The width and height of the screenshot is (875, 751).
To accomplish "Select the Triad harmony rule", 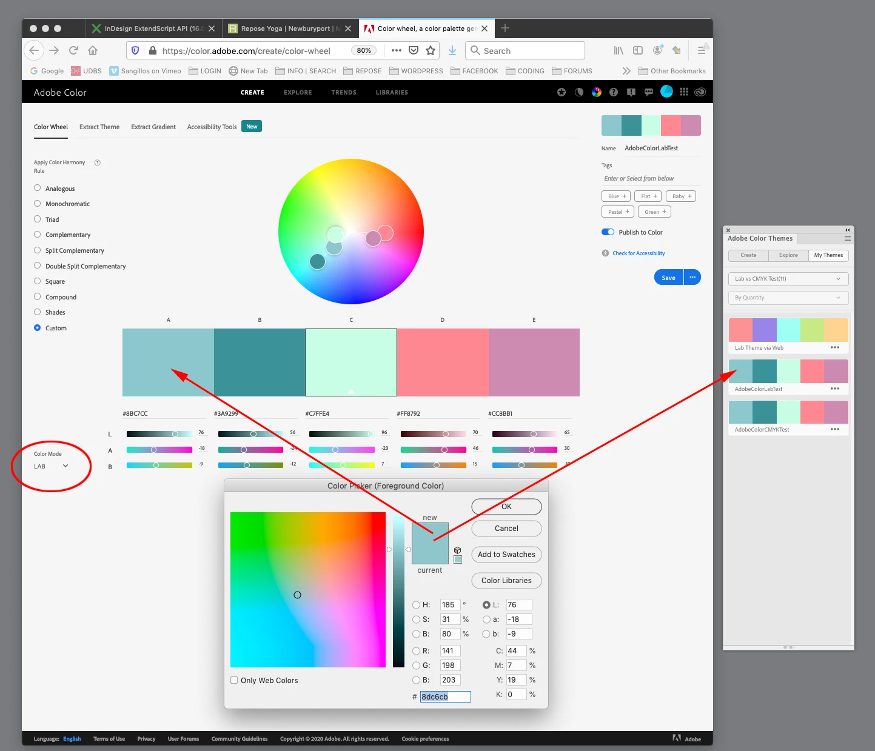I will (38, 219).
